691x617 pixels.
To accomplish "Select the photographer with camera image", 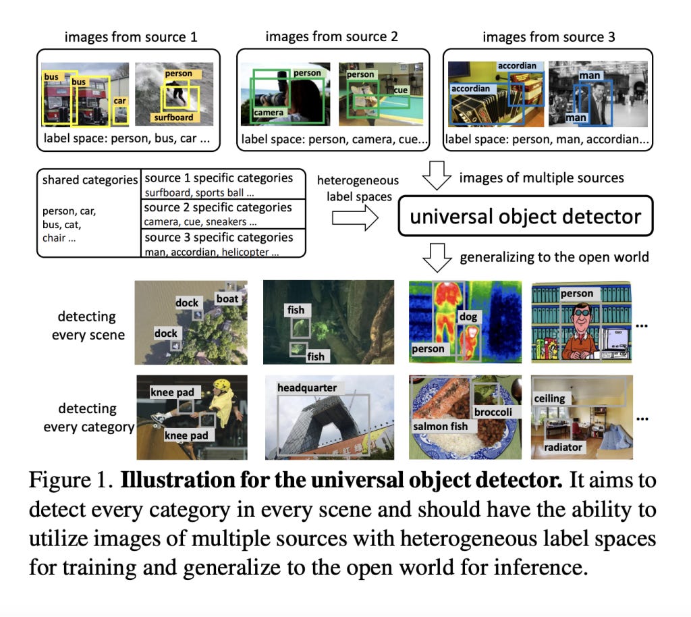I will [285, 95].
